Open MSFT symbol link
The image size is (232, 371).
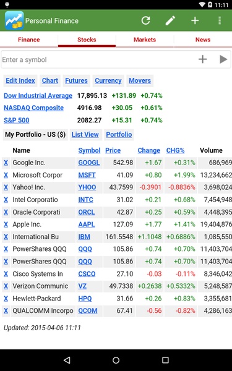[x=87, y=175]
